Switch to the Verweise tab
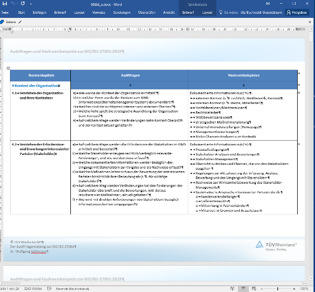The height and width of the screenshot is (292, 315). (x=99, y=11)
